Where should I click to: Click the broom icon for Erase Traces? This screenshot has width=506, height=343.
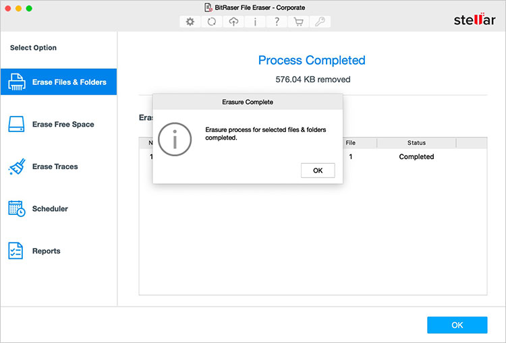[17, 166]
